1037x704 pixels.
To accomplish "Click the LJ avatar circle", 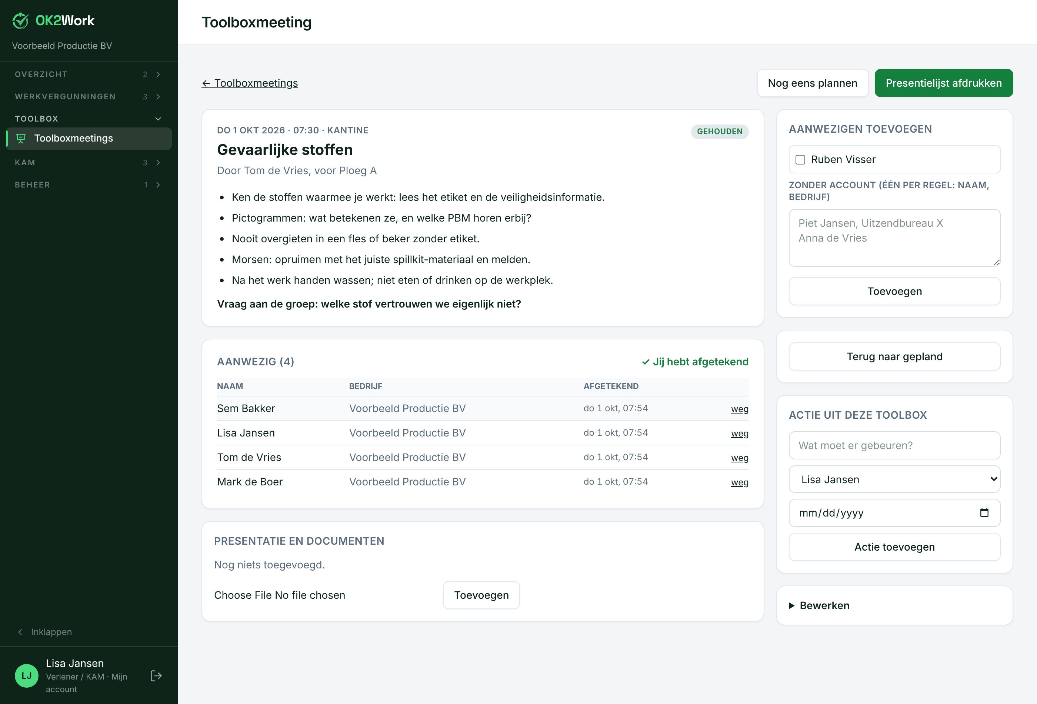I will pyautogui.click(x=27, y=676).
